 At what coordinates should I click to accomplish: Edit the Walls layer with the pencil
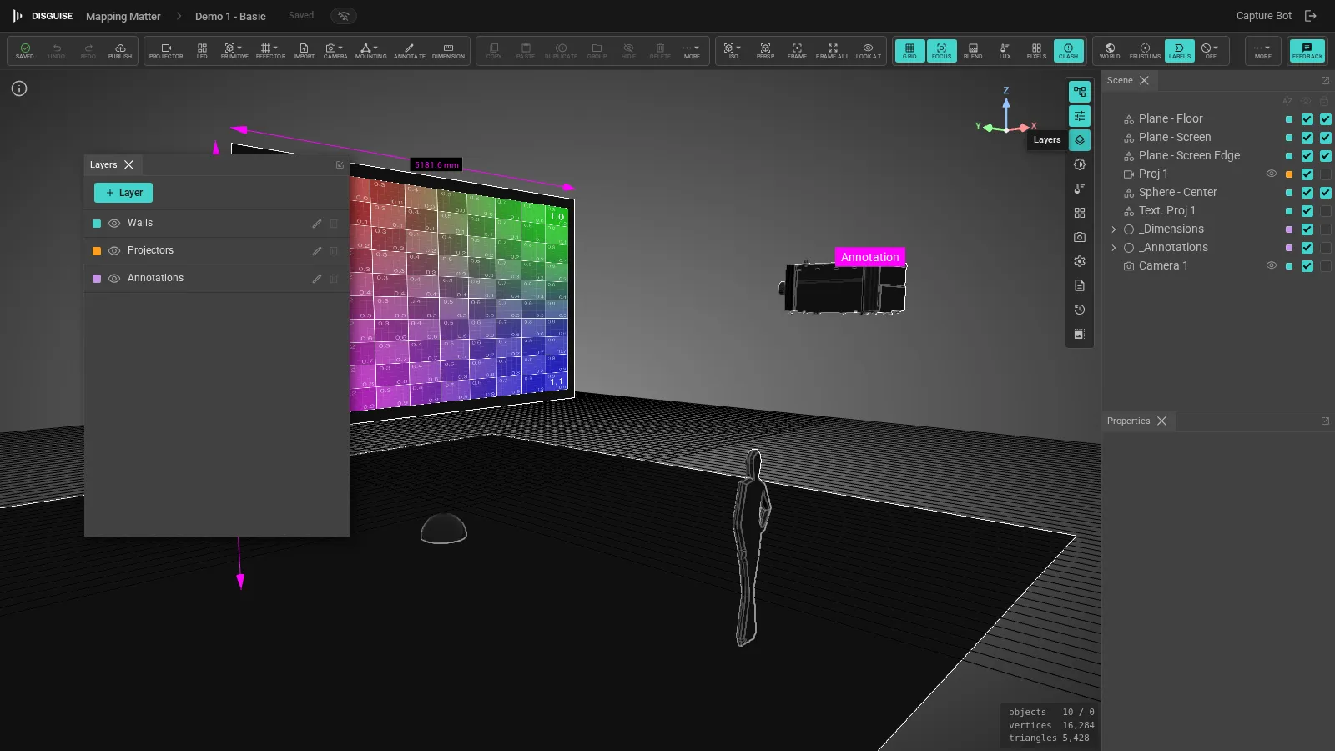pyautogui.click(x=317, y=224)
